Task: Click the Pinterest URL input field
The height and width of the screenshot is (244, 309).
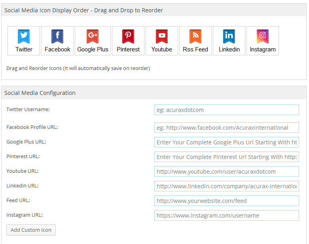Action: pos(226,157)
